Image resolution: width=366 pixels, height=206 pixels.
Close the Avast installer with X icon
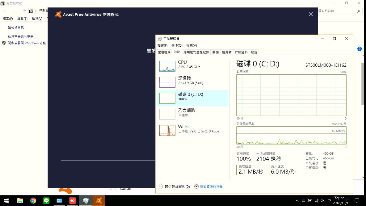tap(311, 14)
